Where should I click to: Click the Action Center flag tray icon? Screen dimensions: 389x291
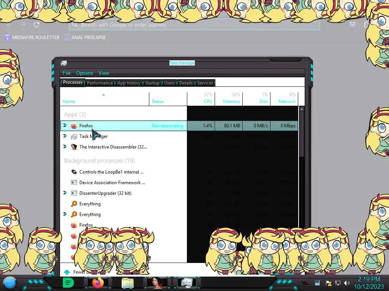tap(329, 283)
